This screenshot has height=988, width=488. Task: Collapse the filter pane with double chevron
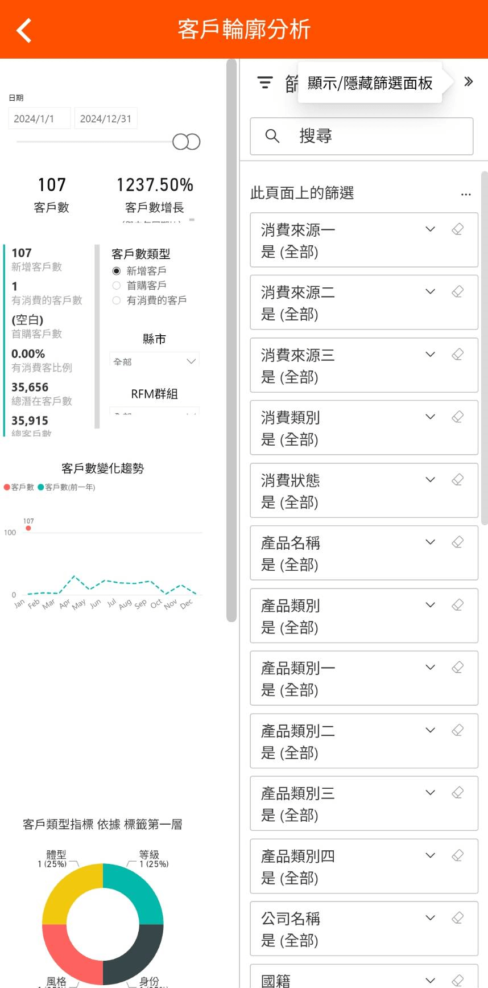(x=469, y=81)
